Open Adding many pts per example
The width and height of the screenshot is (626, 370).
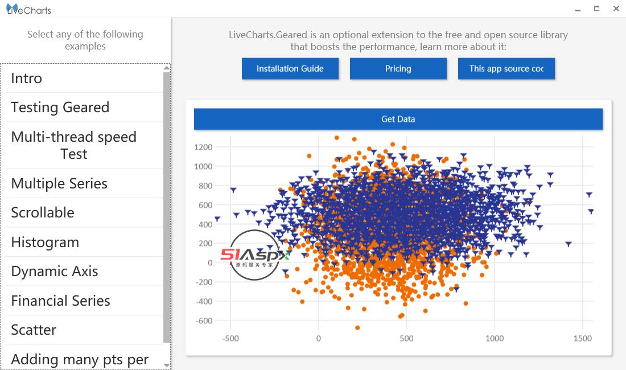[x=84, y=359]
